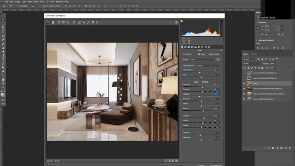The image size is (295, 166).
Task: Switch to the Layers tab
Action: pos(245,54)
